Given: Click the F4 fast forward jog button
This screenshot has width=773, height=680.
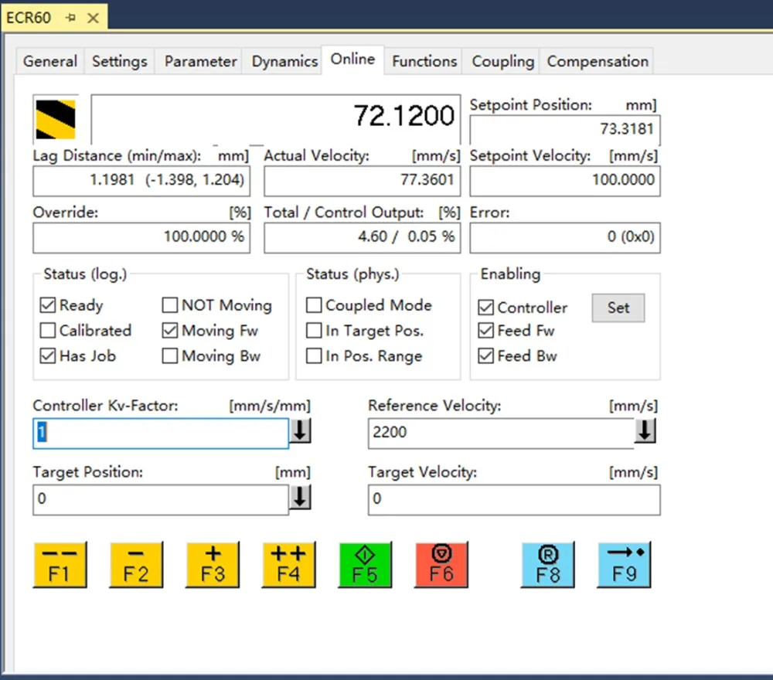Looking at the screenshot, I should click(x=289, y=565).
